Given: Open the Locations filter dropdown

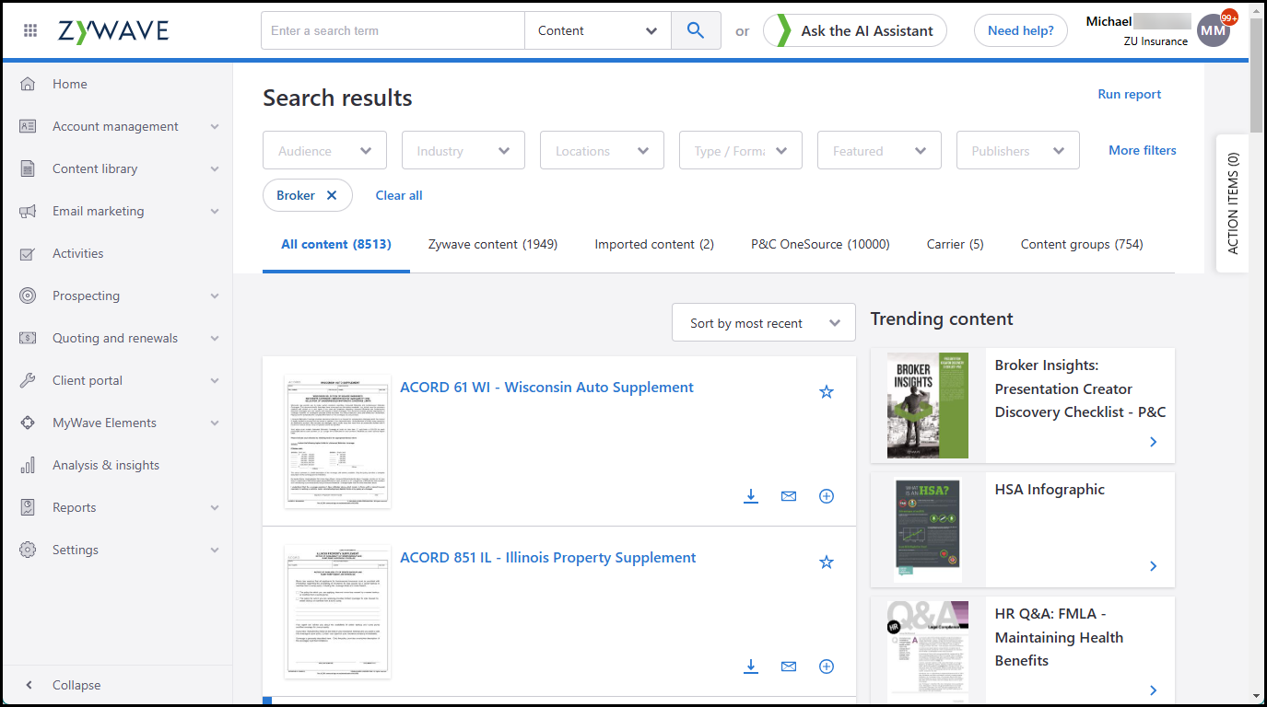Looking at the screenshot, I should tap(603, 151).
